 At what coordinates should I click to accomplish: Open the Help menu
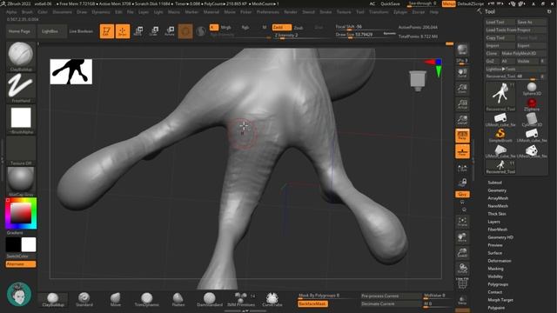433,11
